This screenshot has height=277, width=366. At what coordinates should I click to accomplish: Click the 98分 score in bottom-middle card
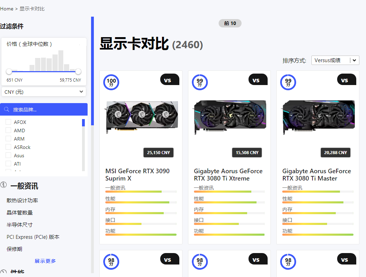pos(200,262)
